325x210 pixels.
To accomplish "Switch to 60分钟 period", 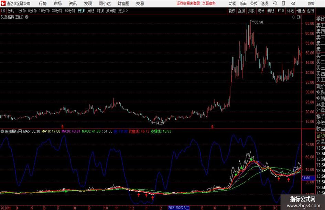I will tap(70, 11).
